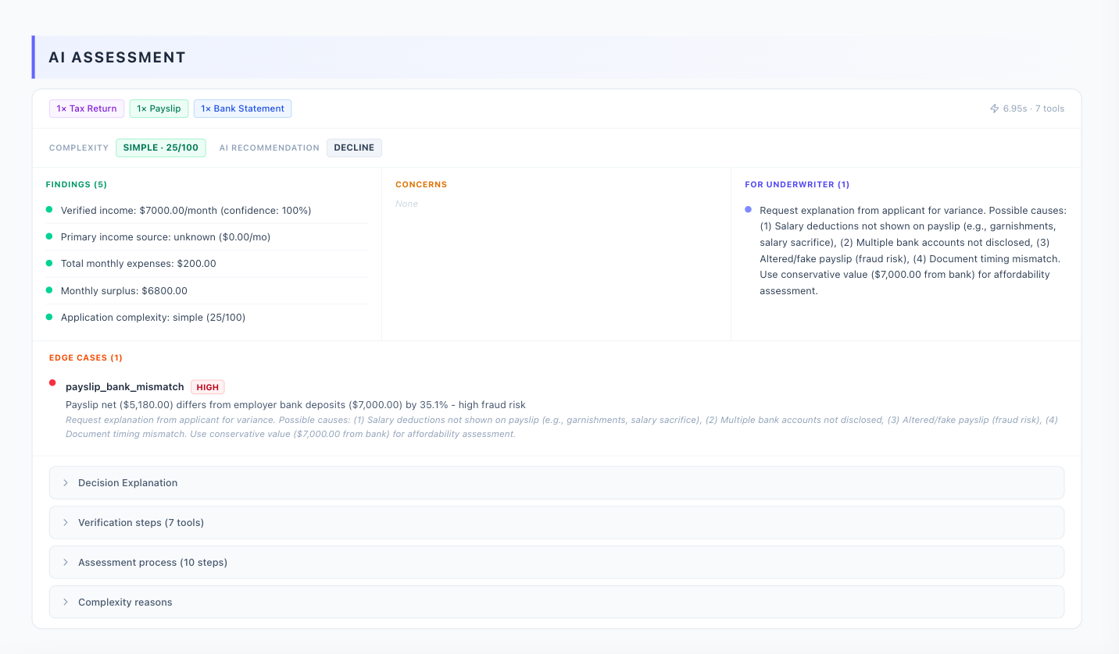Image resolution: width=1119 pixels, height=654 pixels.
Task: Select the 1× Payslip badge
Action: (159, 108)
